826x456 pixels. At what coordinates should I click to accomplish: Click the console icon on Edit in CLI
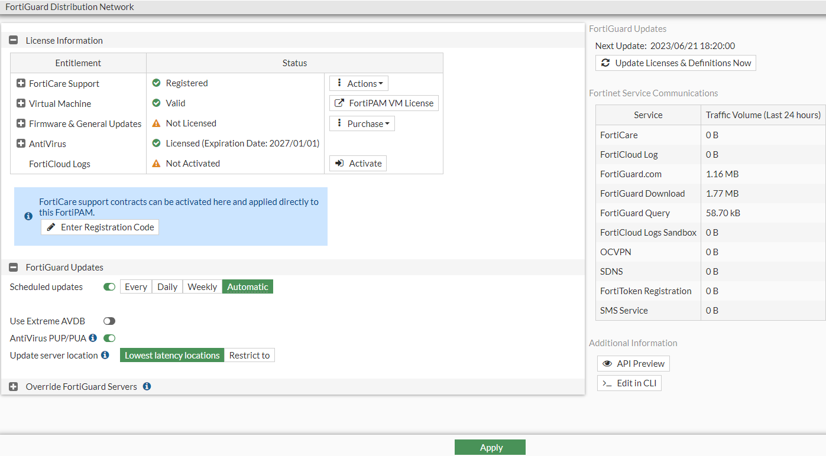click(606, 383)
